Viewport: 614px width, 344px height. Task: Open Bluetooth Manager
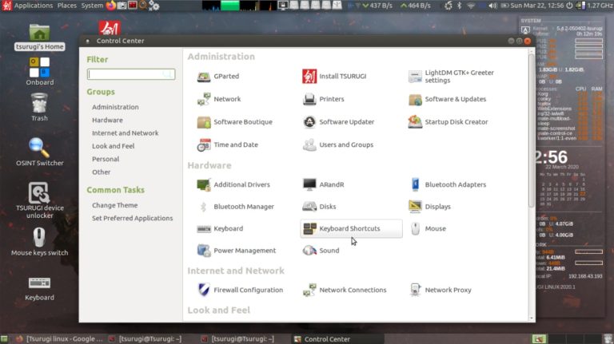pyautogui.click(x=236, y=207)
